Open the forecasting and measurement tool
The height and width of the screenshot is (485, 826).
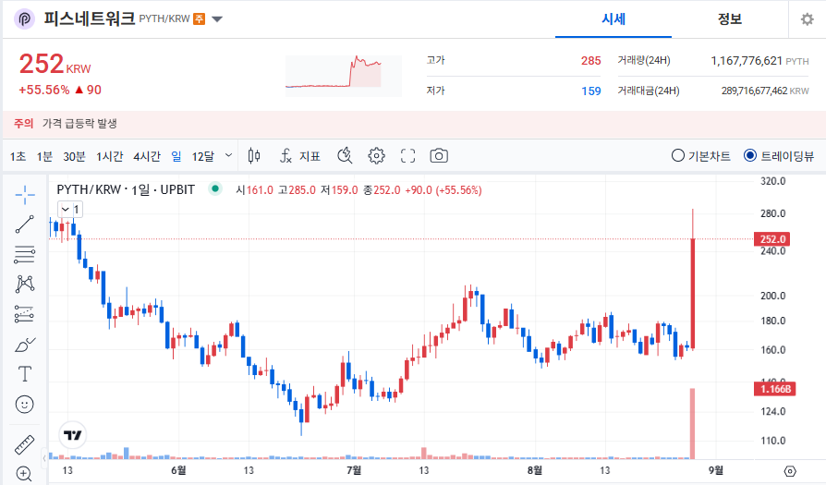pyautogui.click(x=25, y=314)
